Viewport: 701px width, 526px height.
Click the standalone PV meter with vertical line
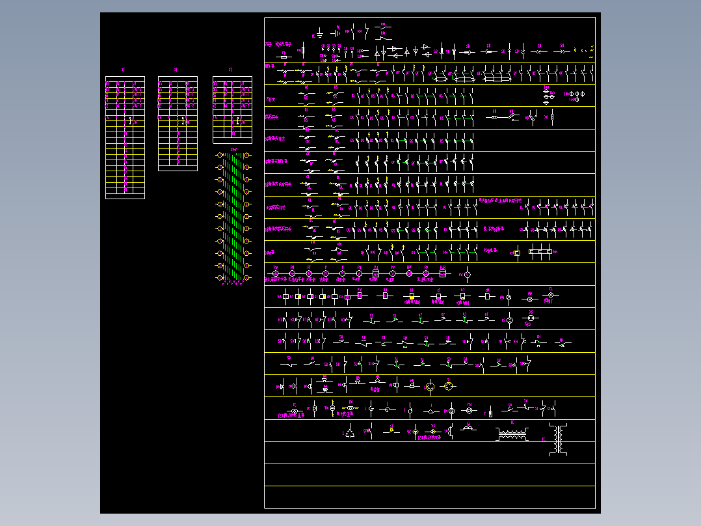tap(467, 274)
